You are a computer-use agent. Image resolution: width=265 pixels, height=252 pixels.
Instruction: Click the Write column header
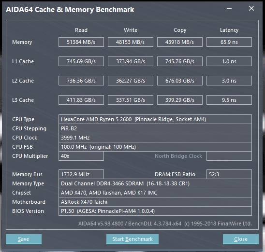(x=131, y=30)
